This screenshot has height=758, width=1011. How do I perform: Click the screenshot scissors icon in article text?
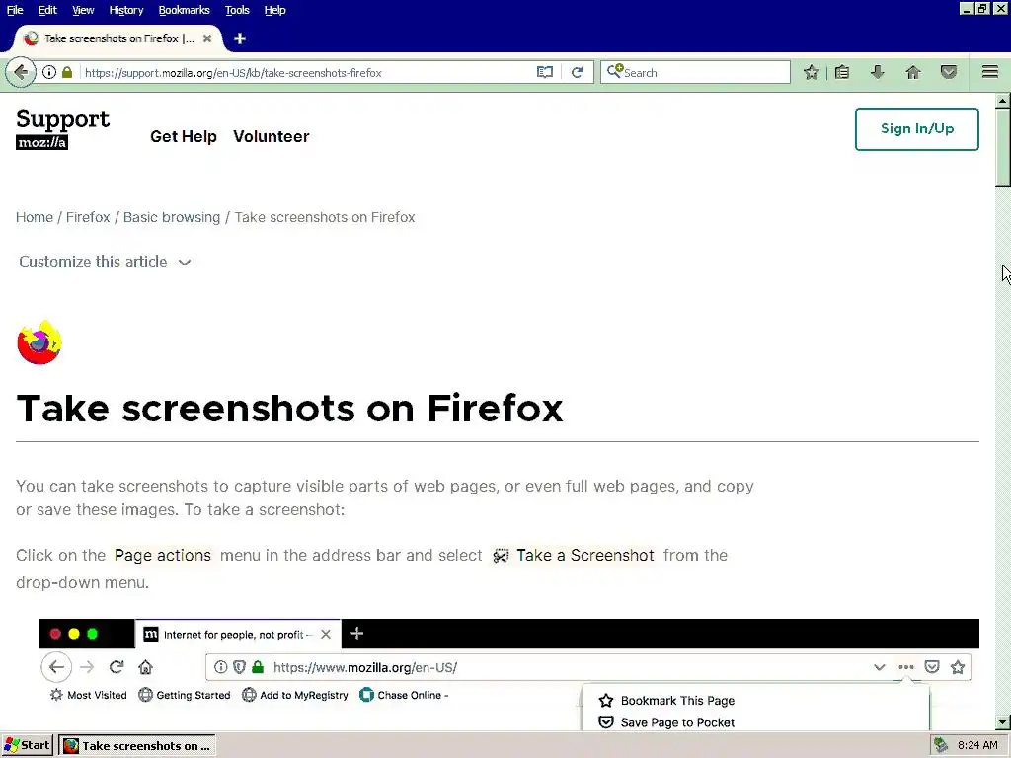tap(501, 555)
